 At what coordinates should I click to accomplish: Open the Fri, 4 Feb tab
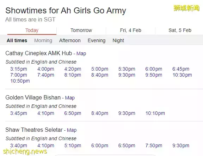pyautogui.click(x=130, y=30)
